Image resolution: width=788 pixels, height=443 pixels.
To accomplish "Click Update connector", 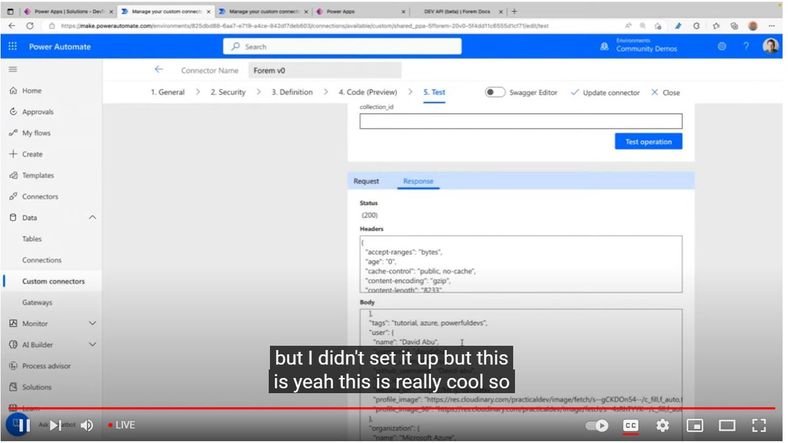I will [x=605, y=93].
